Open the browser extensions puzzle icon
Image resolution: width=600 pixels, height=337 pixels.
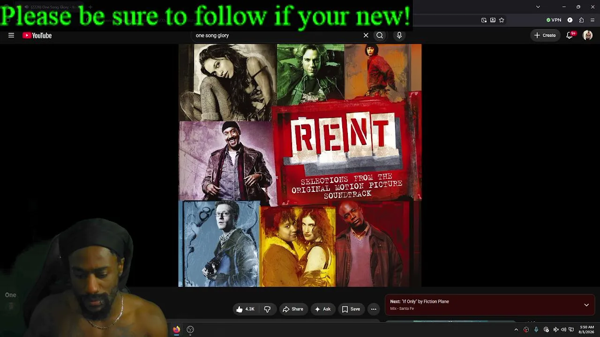(581, 20)
